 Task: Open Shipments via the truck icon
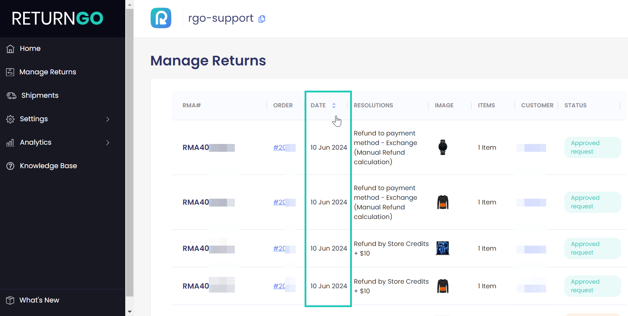11,95
